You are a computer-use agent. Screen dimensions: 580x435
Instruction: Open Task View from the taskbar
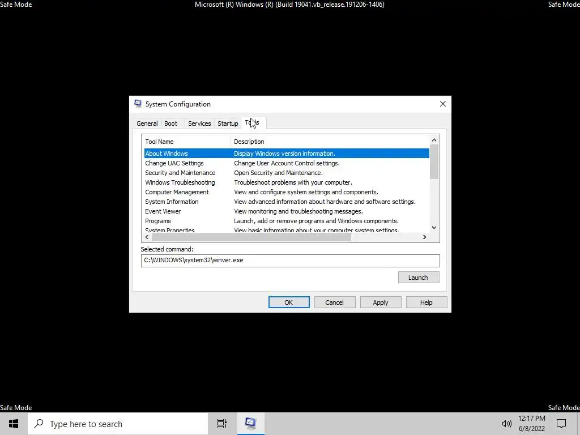222,424
